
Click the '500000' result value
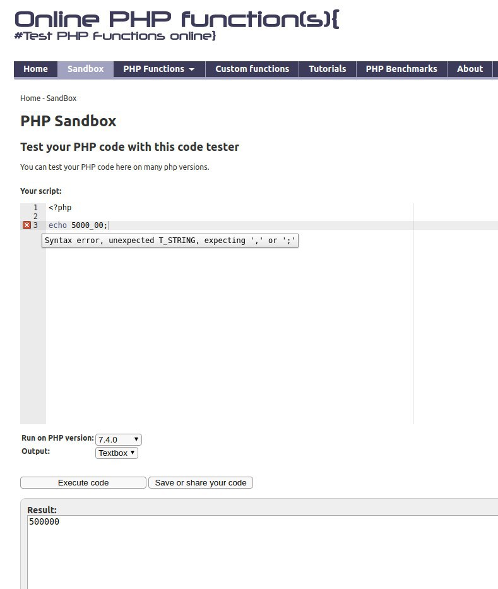pos(44,521)
